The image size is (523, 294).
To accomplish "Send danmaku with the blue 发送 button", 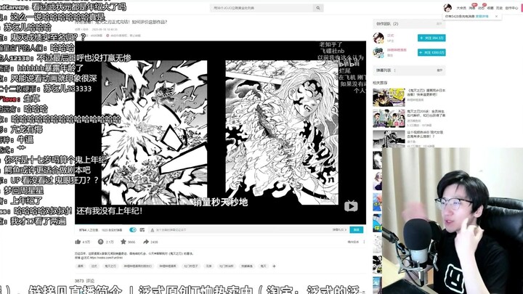I will [x=356, y=230].
